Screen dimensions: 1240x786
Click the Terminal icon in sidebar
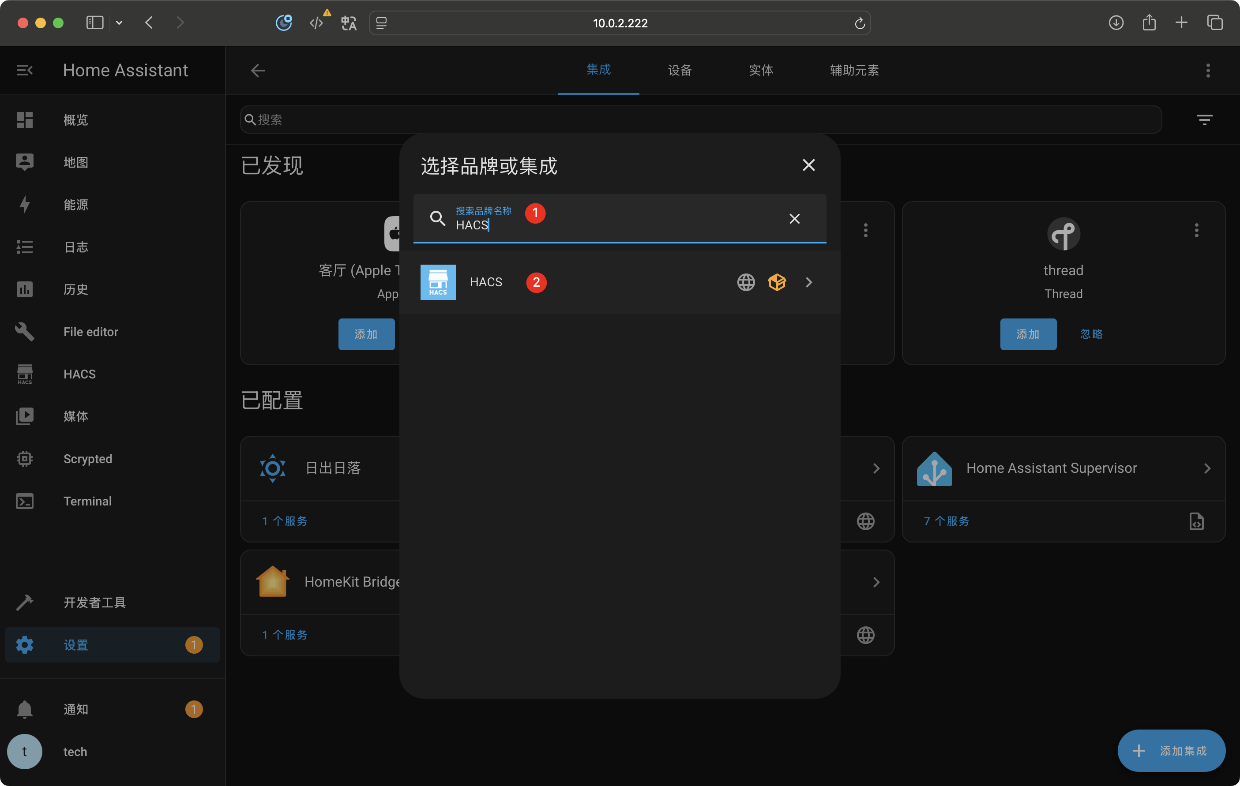24,501
